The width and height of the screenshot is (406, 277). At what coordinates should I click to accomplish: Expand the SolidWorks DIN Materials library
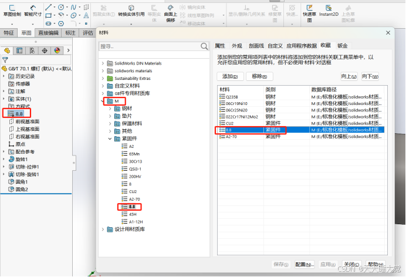click(x=103, y=63)
